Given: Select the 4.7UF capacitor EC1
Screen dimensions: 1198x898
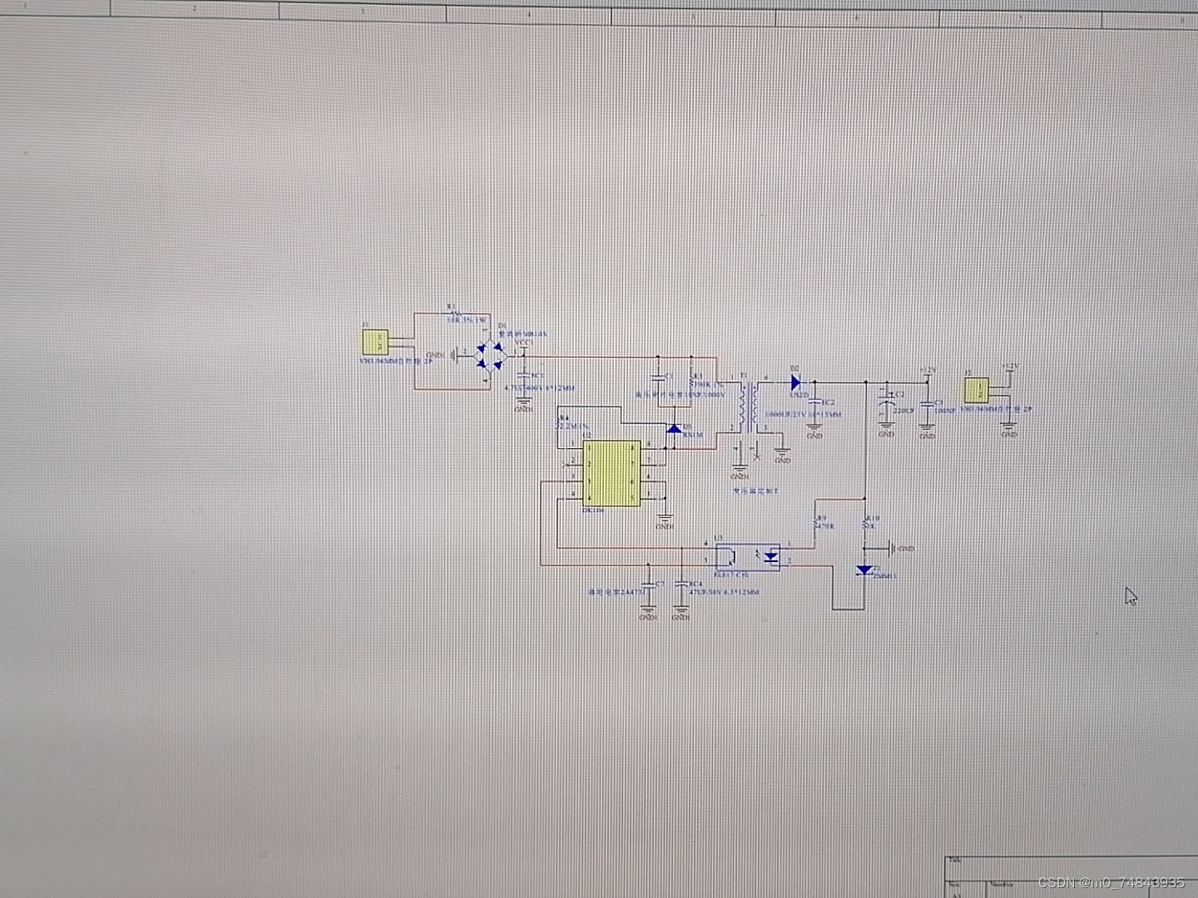Looking at the screenshot, I should 523,377.
